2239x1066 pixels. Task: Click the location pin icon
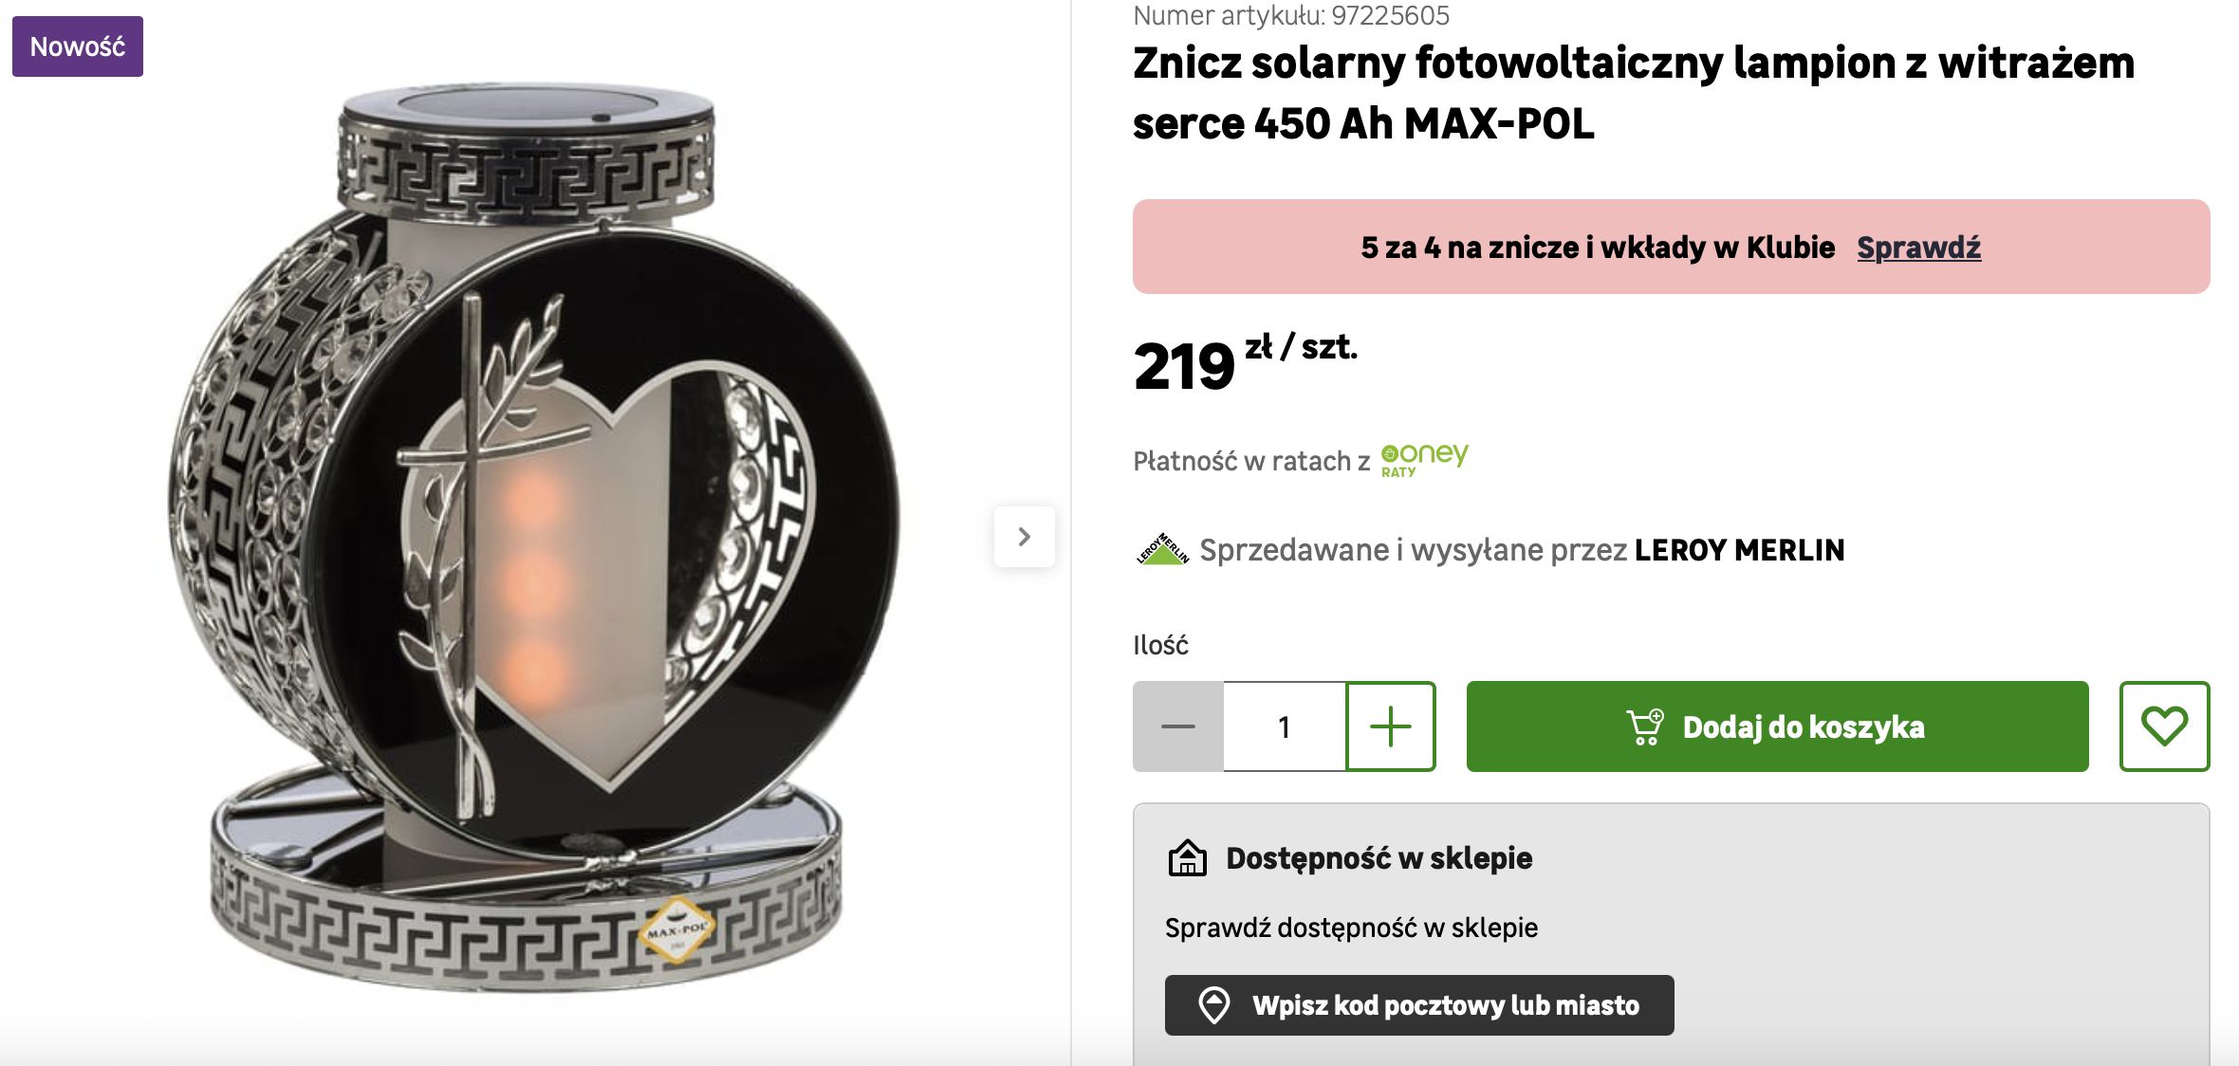coord(1214,1005)
